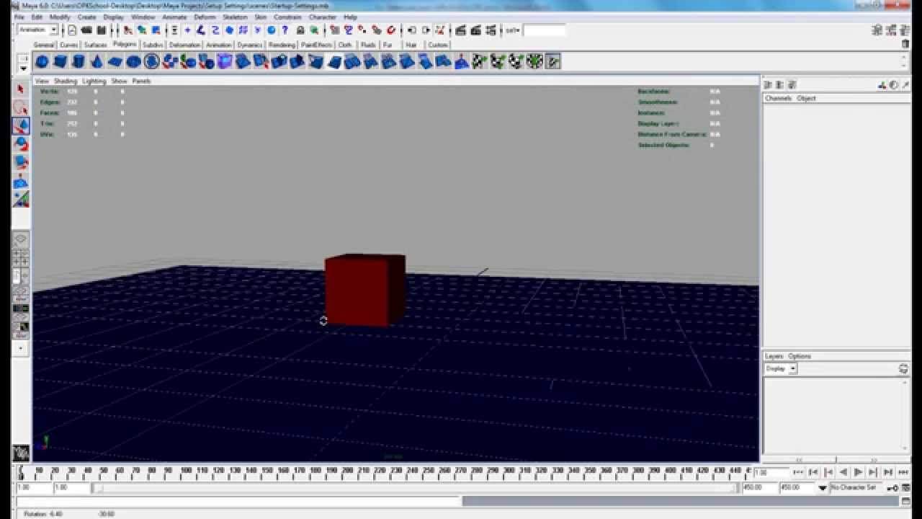Click the status line help question mark

tap(285, 30)
